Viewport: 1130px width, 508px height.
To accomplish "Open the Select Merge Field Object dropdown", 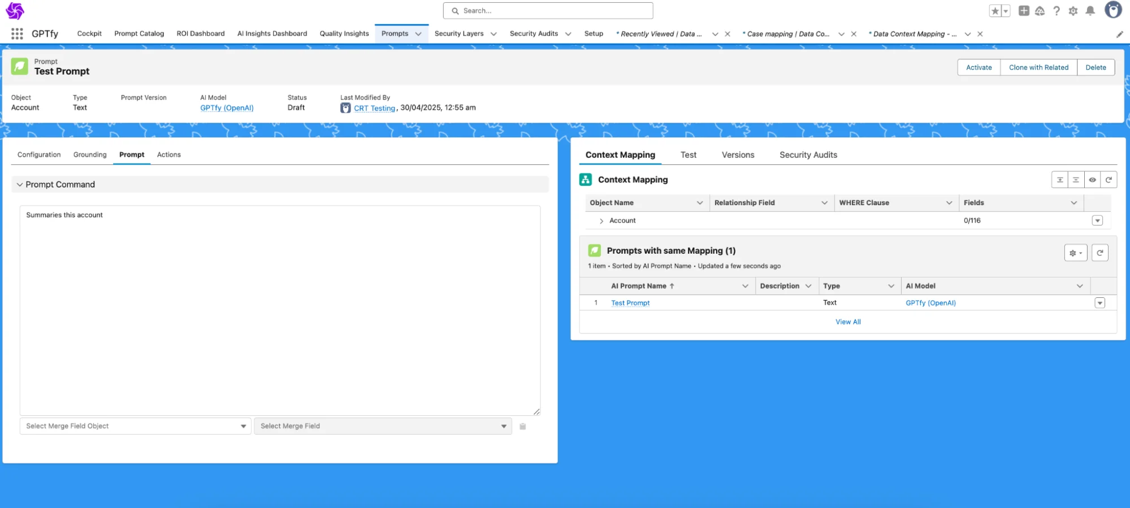I will [x=136, y=426].
